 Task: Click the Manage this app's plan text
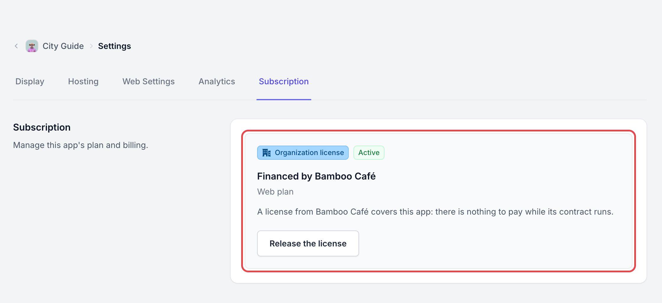coord(81,145)
